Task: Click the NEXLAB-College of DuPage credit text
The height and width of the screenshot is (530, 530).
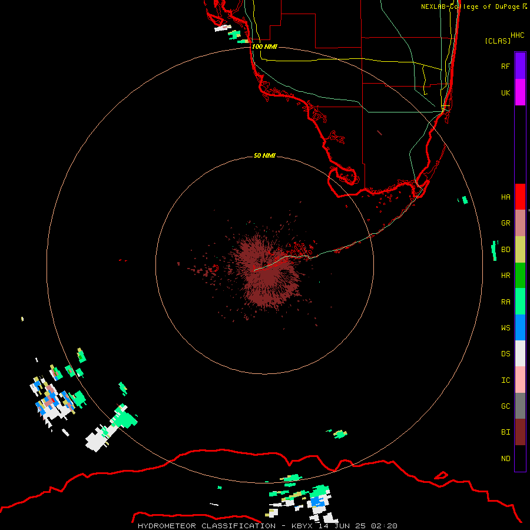Action: point(471,6)
